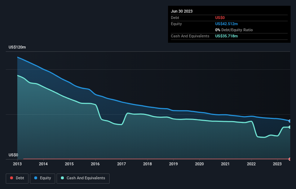296x189 pixels.
Task: Click the blue Equity endpoint marker
Action: click(x=290, y=121)
